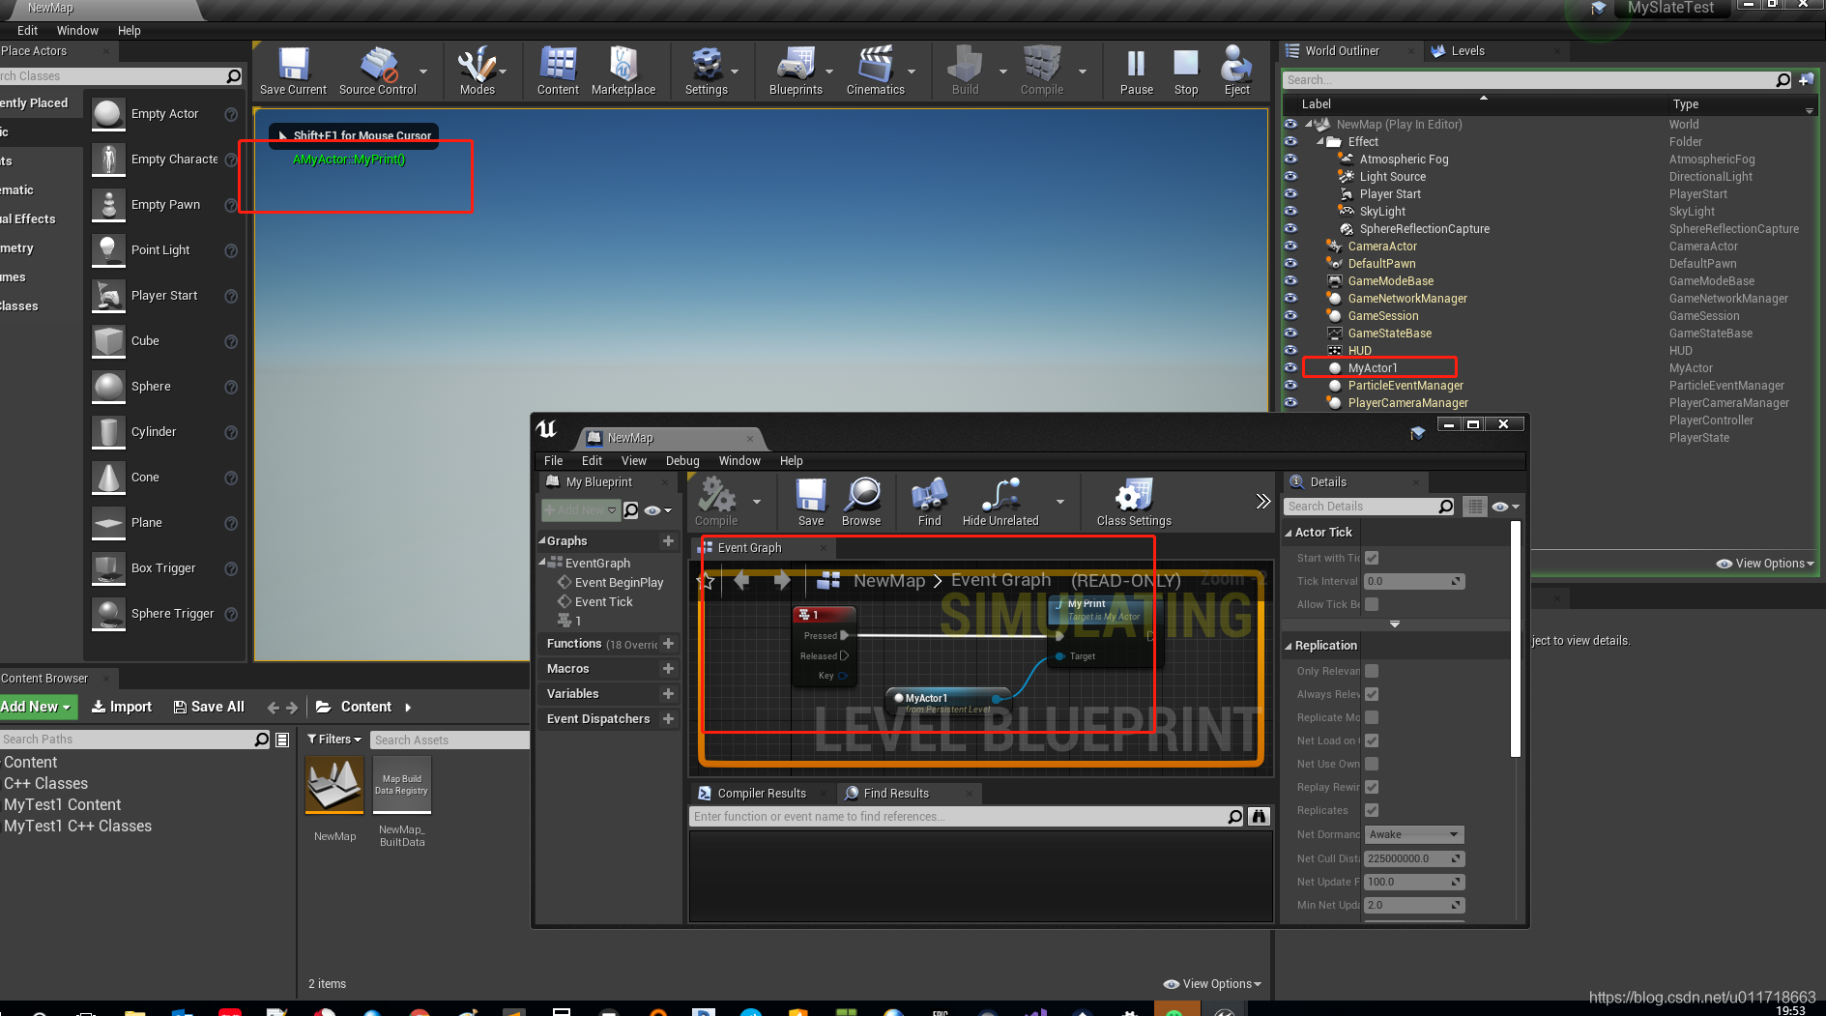Expand blueprint toolbar overflow chevrons
Viewport: 1826px width, 1016px height.
pyautogui.click(x=1262, y=501)
